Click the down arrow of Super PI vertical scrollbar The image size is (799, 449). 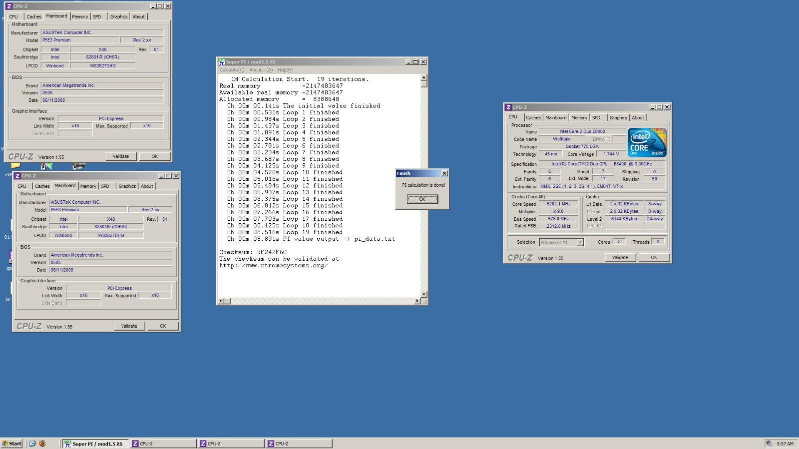tap(424, 295)
